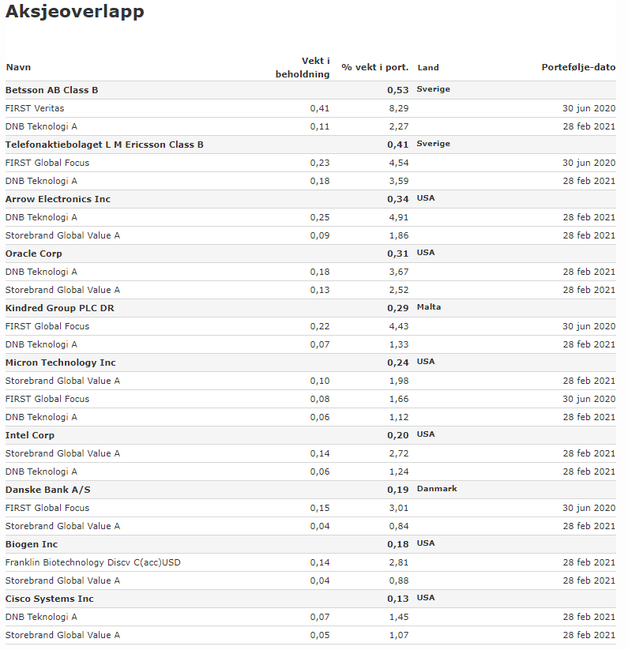This screenshot has height=650, width=628.
Task: Click the 30 jun 2020 date for FIRST Veritas
Action: click(x=589, y=108)
